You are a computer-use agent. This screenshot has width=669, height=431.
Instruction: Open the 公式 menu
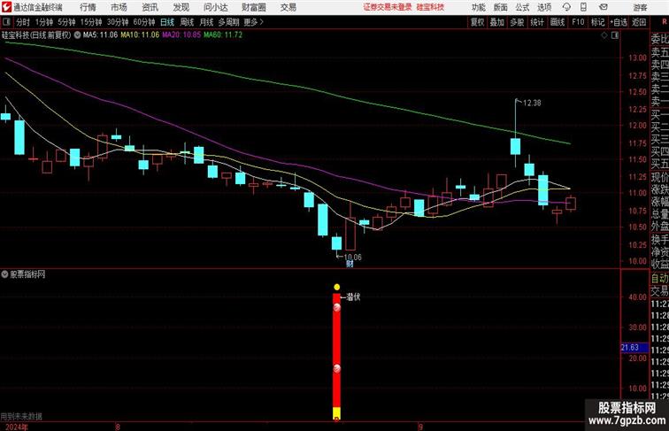click(x=522, y=7)
